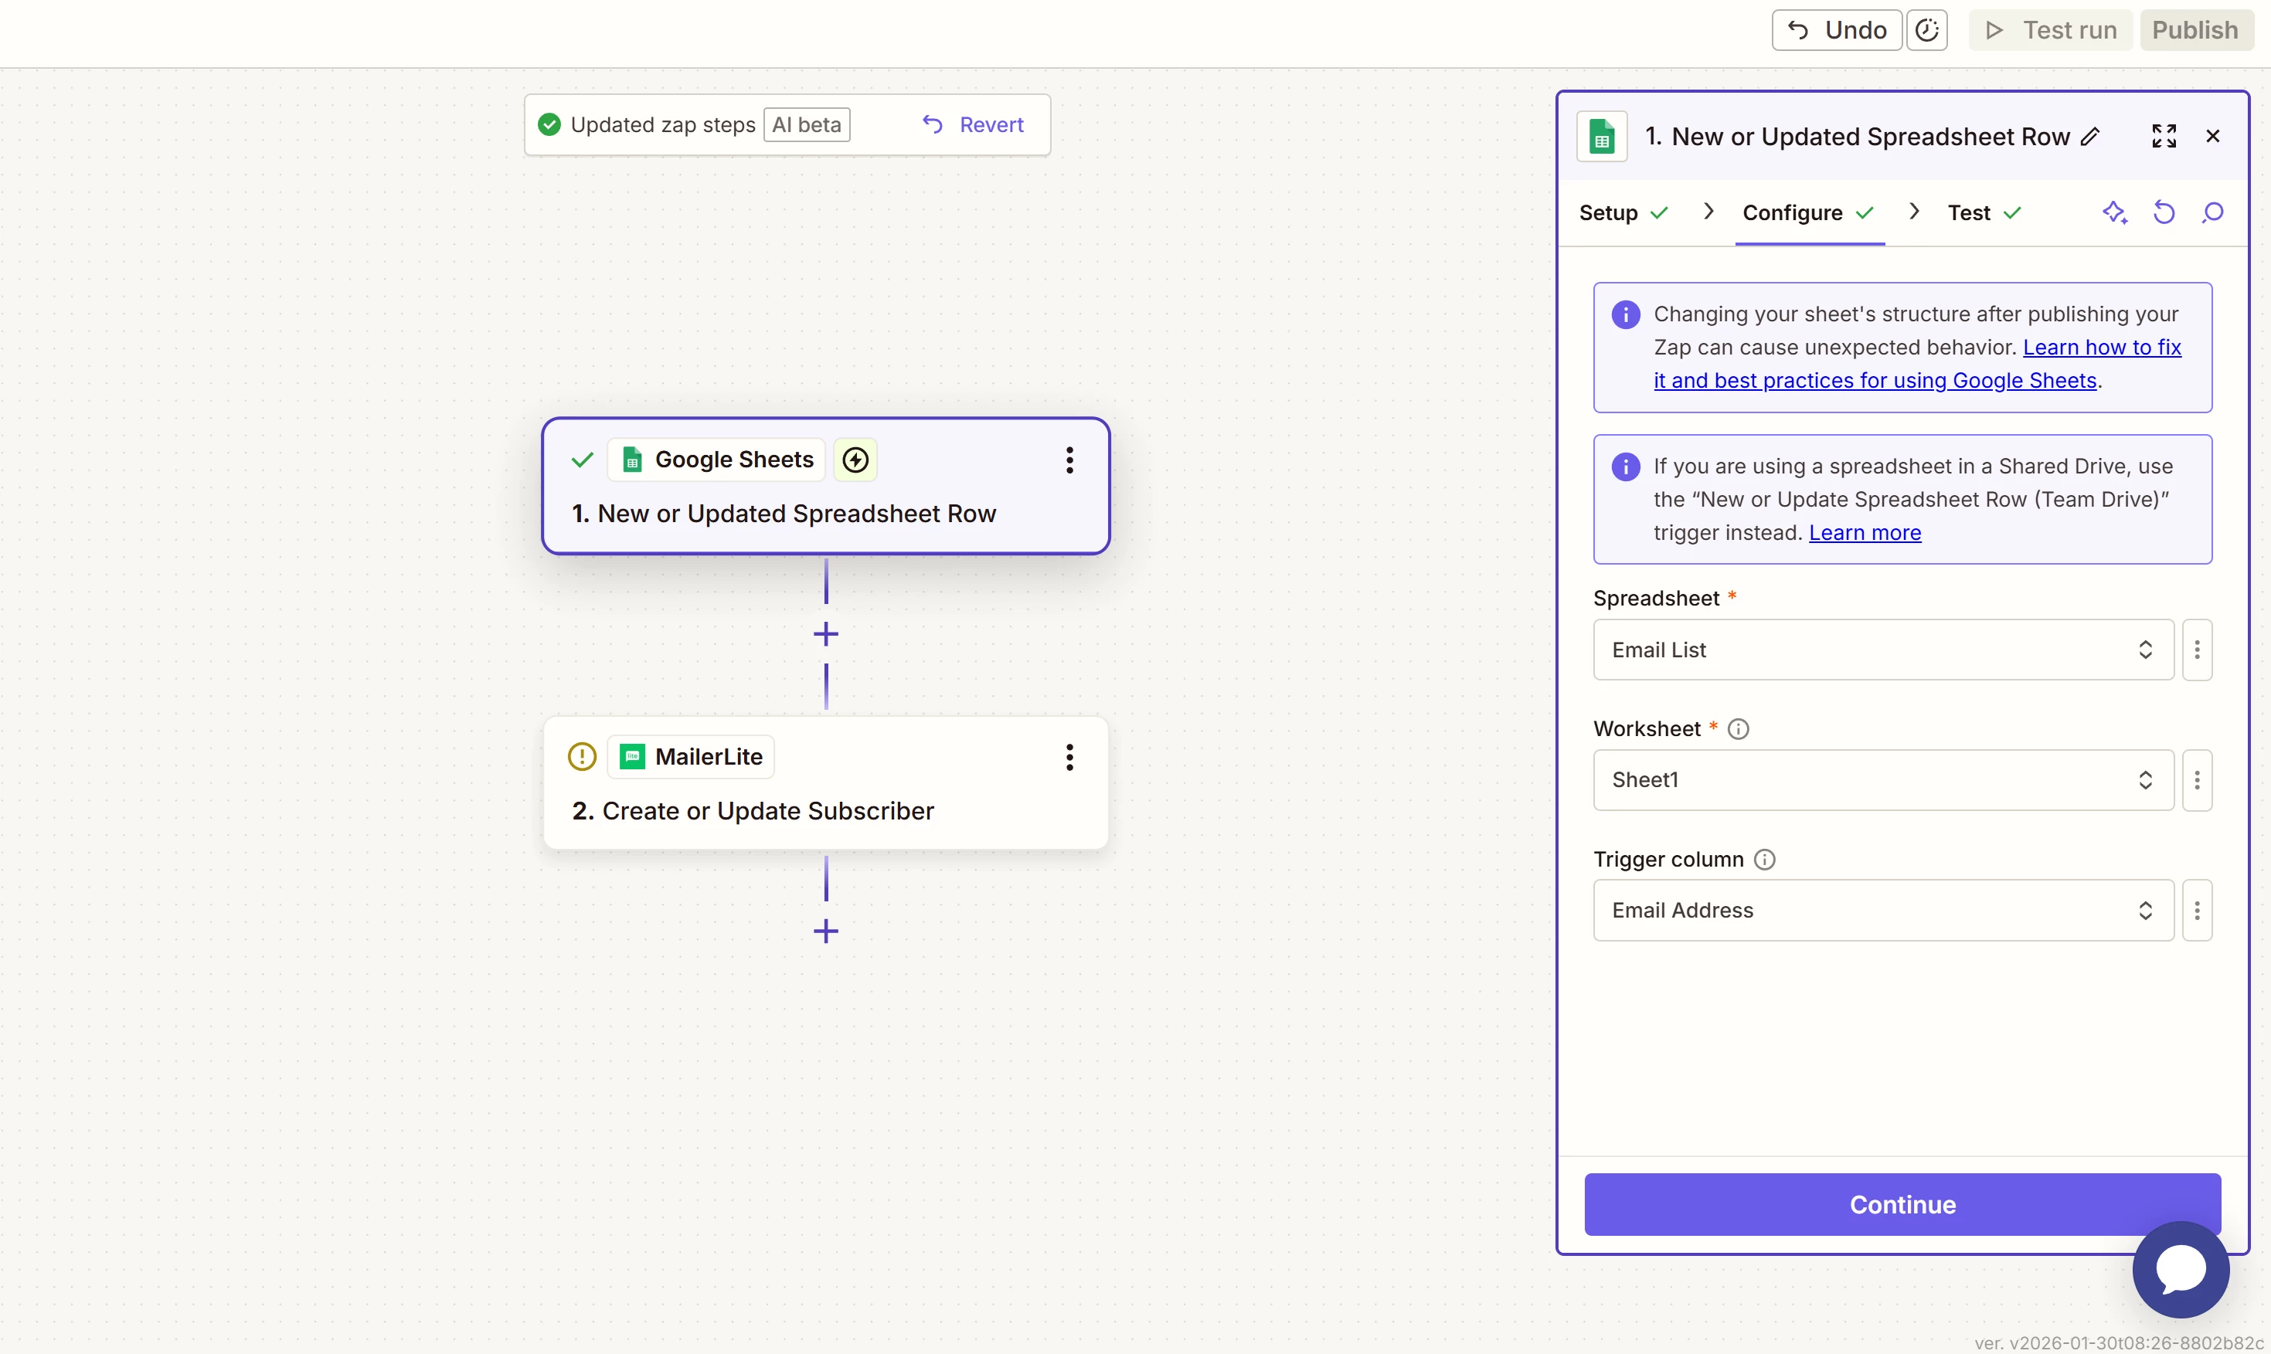The height and width of the screenshot is (1354, 2271).
Task: Click the Continue button
Action: click(x=1902, y=1204)
